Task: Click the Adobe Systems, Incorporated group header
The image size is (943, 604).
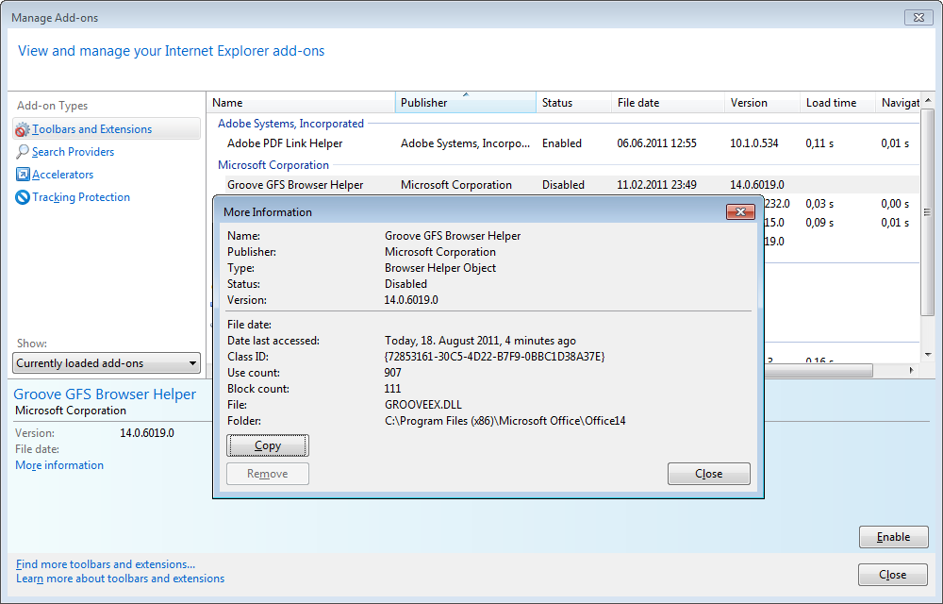Action: click(290, 124)
